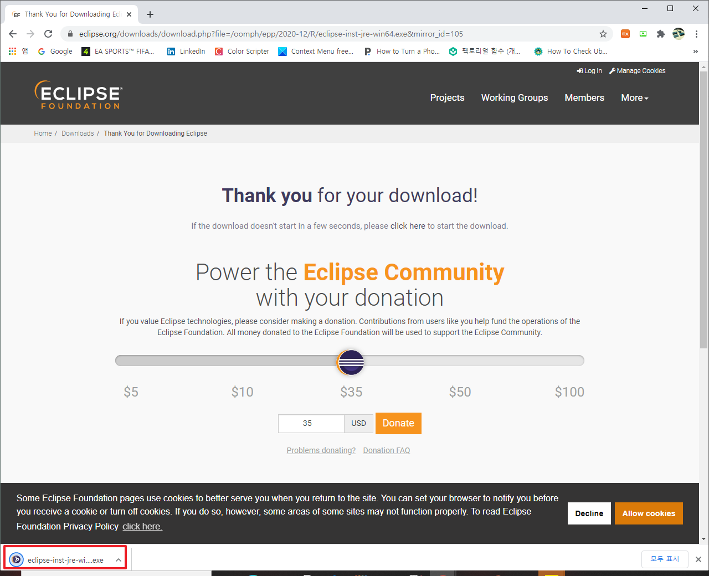Screen dimensions: 709x576
Task: Select the Thank You for Downloading Eclipse tab
Action: pyautogui.click(x=72, y=14)
